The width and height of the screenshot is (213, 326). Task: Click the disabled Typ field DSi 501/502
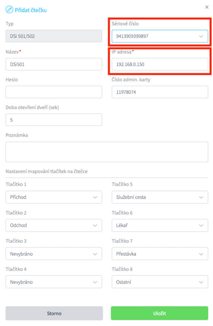pyautogui.click(x=54, y=36)
